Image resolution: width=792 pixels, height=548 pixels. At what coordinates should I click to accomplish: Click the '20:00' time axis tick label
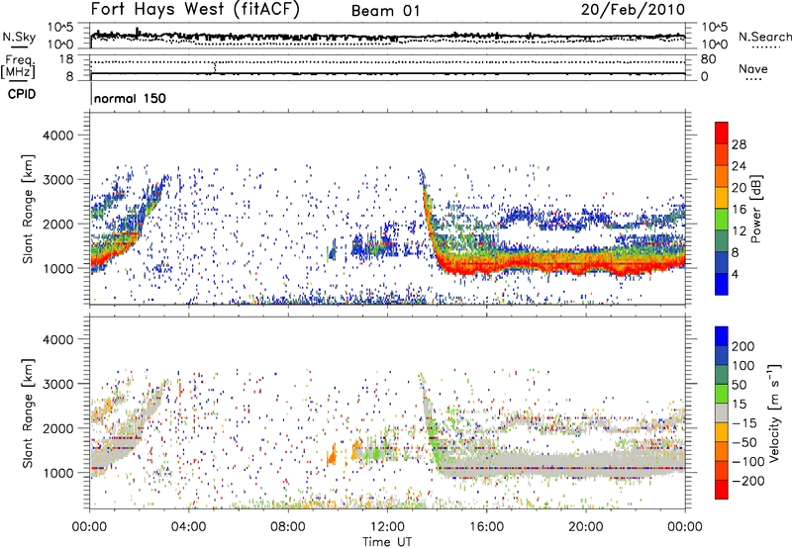(585, 527)
